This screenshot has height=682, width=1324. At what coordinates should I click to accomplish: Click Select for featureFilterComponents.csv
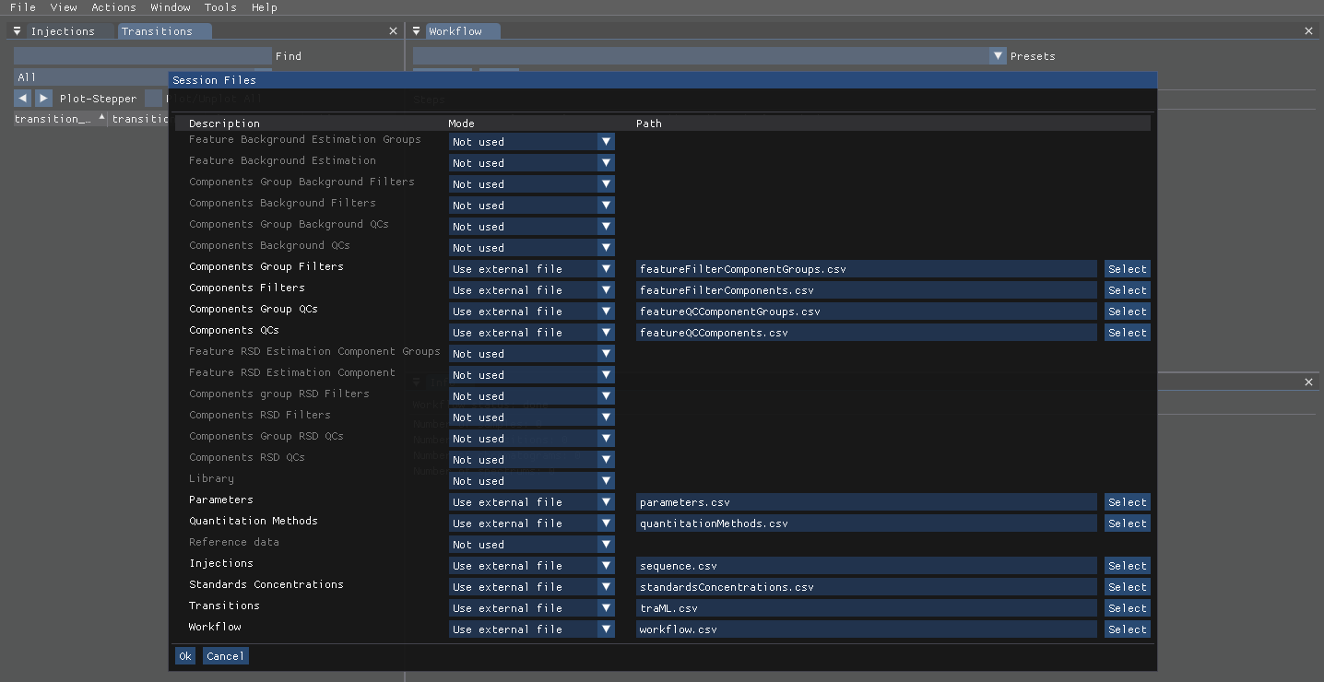click(x=1128, y=290)
